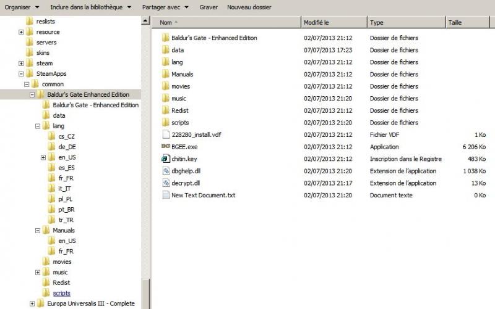Screen dimensions: 495x309
Task: Collapse Baldur's Gate Enhanced Edition tree node
Action: pyautogui.click(x=32, y=94)
